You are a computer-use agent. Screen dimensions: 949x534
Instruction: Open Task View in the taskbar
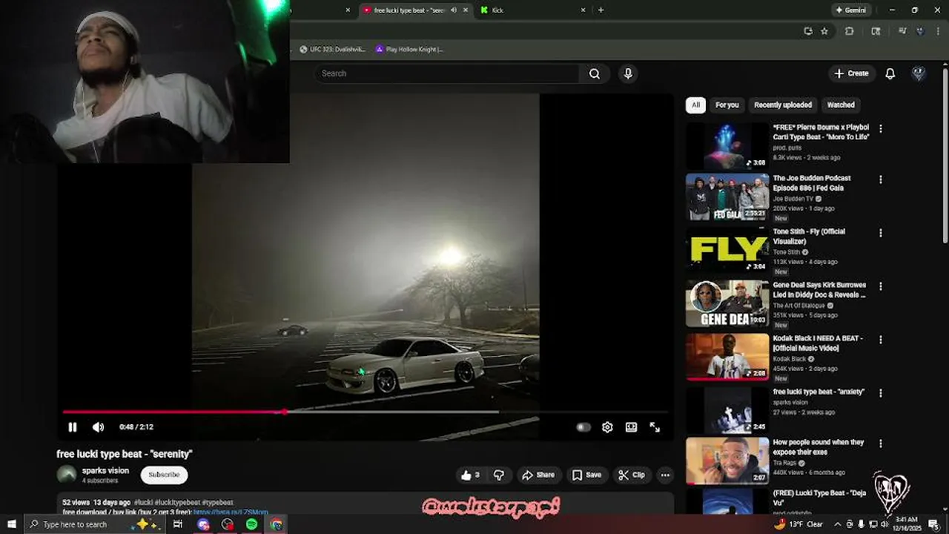(178, 524)
